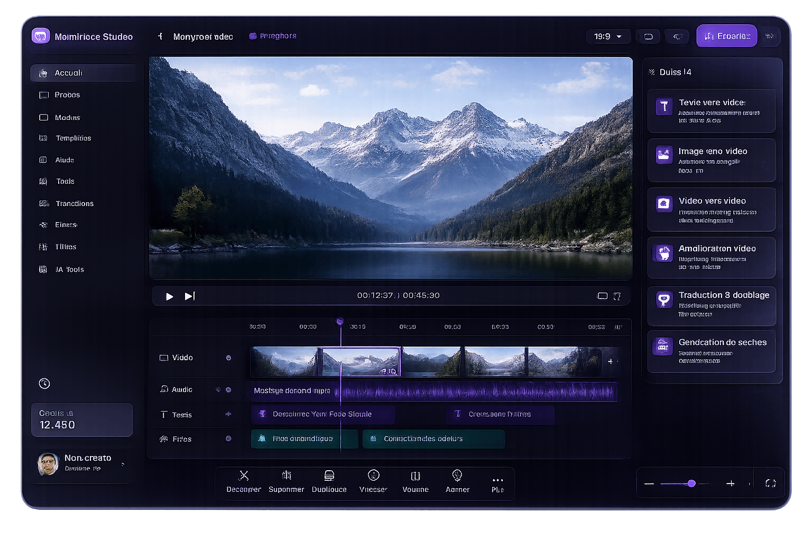Select the highlighted video clip on timeline
Viewport: 812px width, 541px height.
[x=360, y=361]
